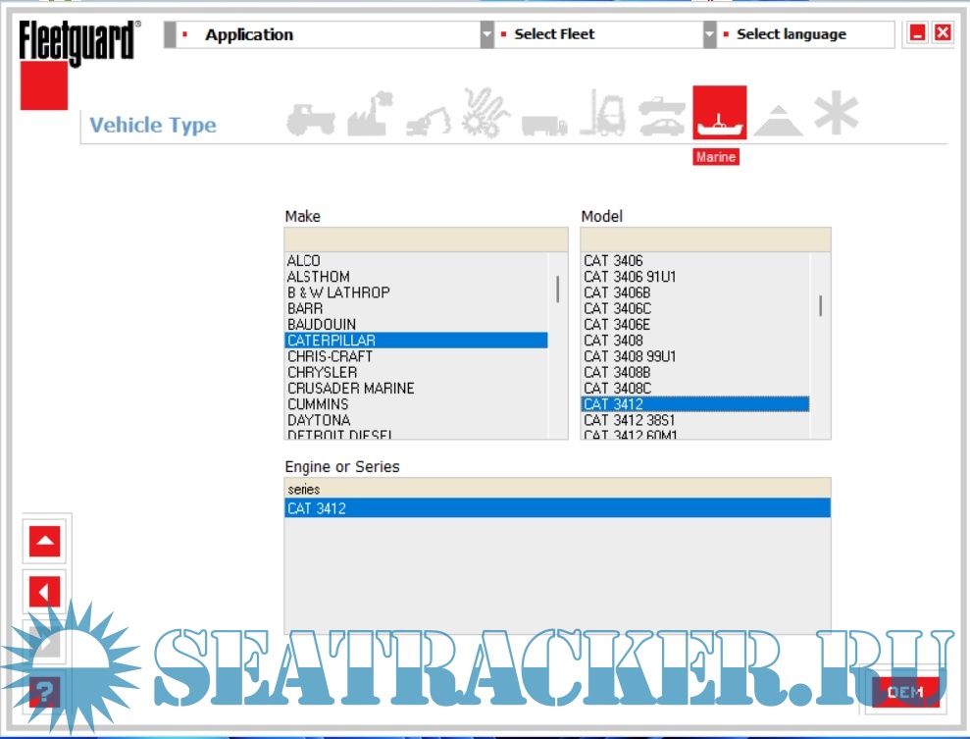
Task: Select CAT 3408 in the Model list
Action: (x=613, y=341)
